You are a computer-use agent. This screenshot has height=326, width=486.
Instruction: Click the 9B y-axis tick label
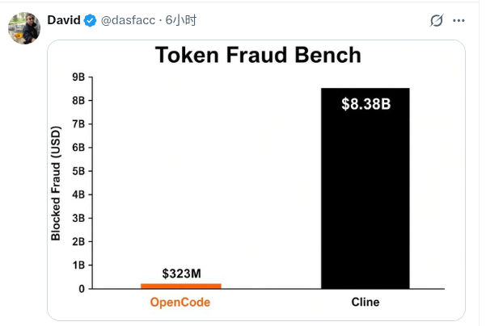pyautogui.click(x=78, y=77)
